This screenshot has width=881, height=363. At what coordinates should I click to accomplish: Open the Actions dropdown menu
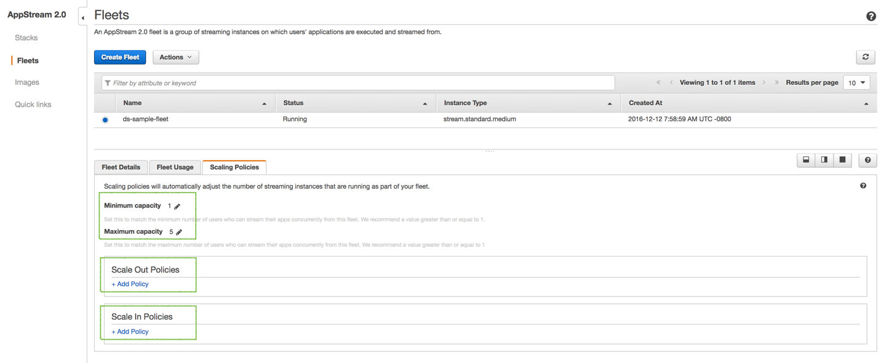pyautogui.click(x=175, y=57)
